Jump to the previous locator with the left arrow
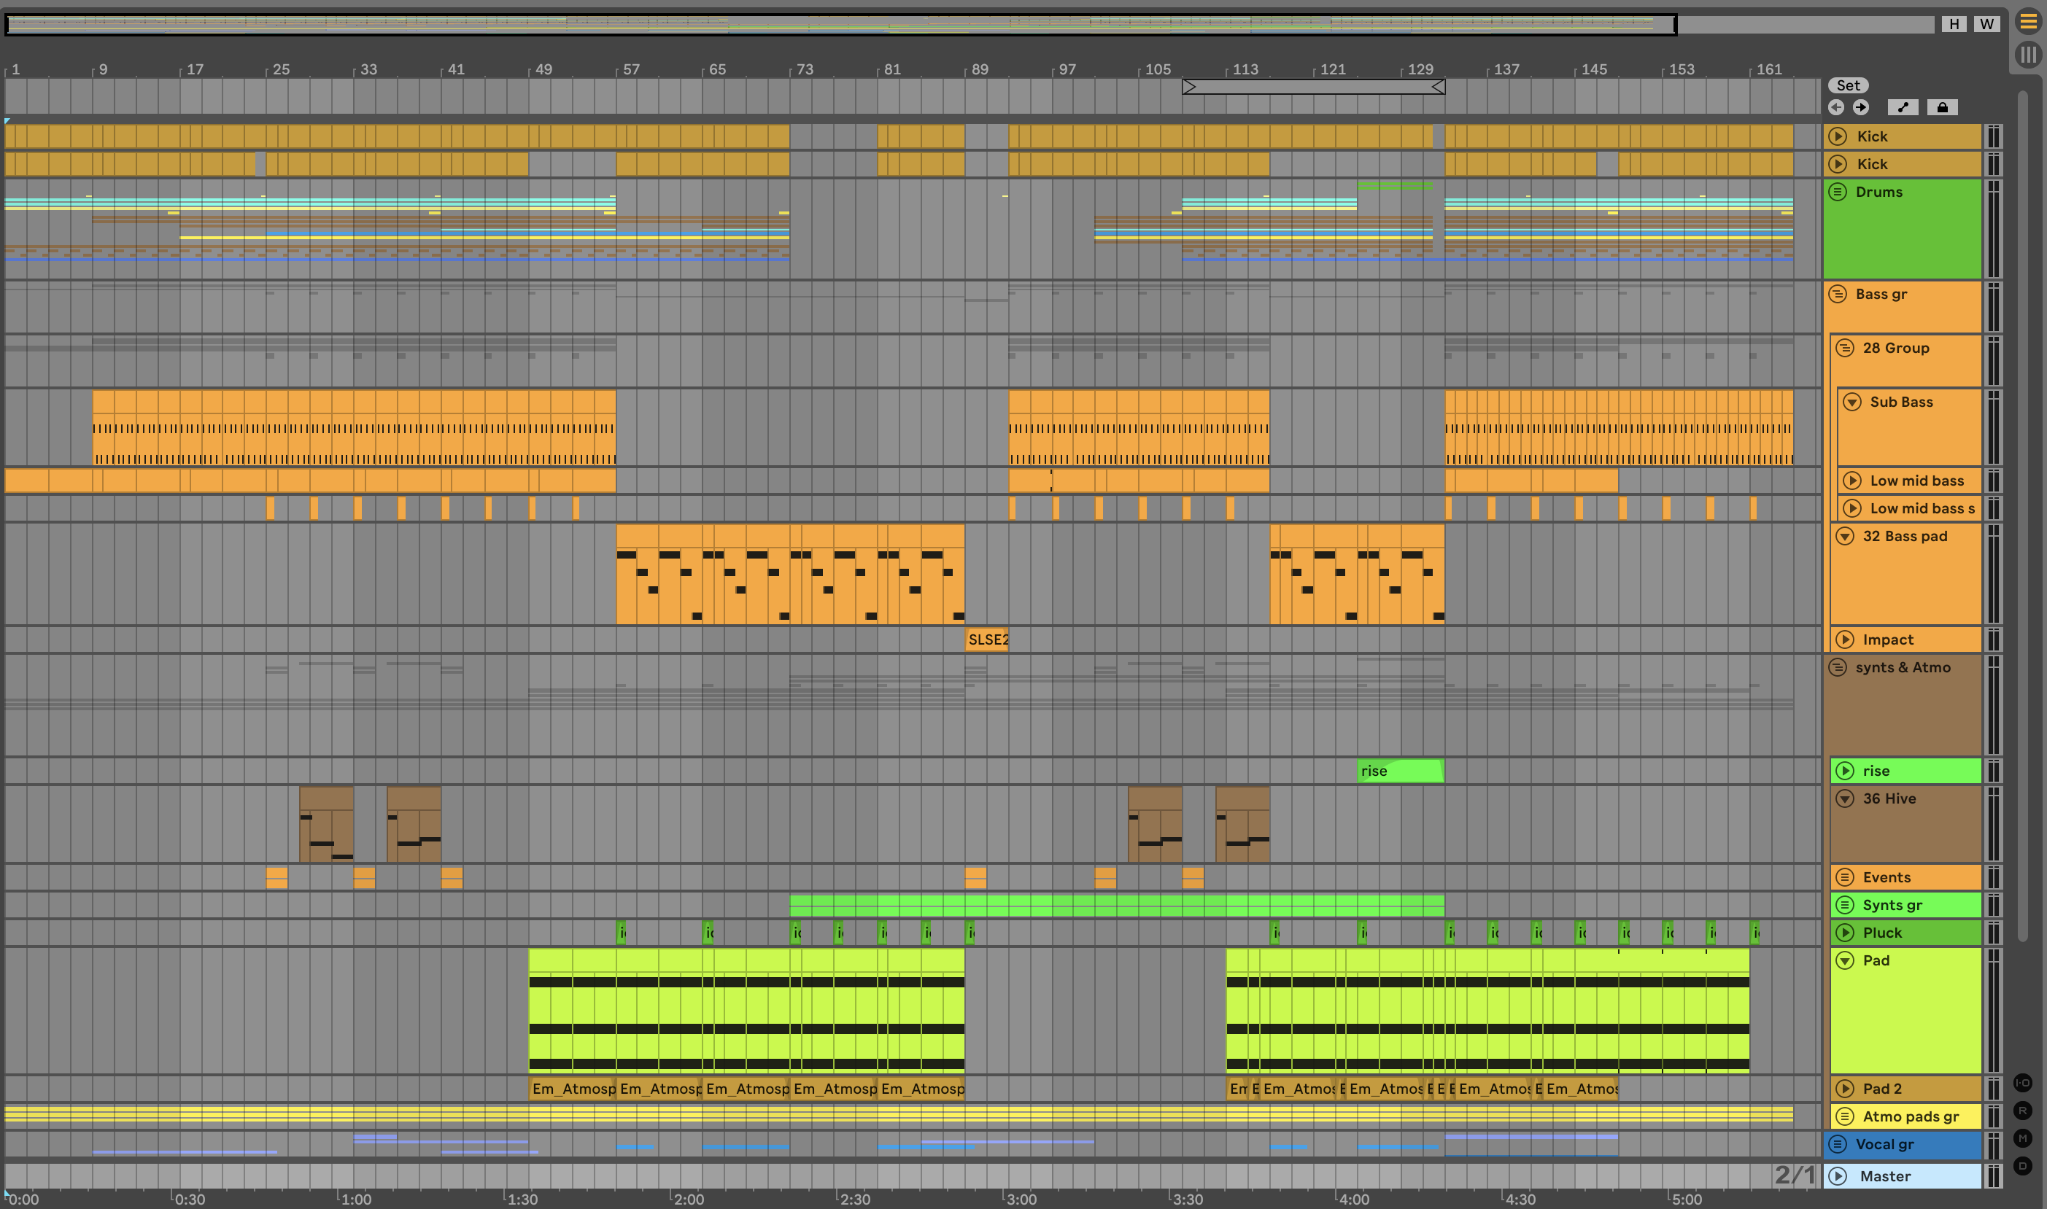This screenshot has height=1209, width=2047. [x=1836, y=107]
